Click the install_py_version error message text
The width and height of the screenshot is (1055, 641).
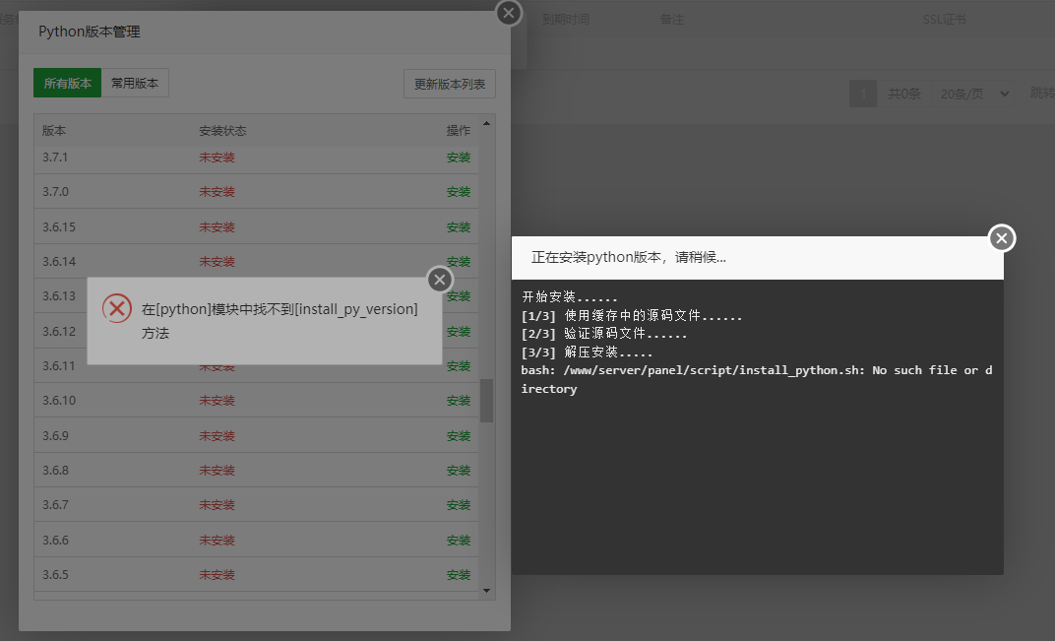[x=279, y=321]
